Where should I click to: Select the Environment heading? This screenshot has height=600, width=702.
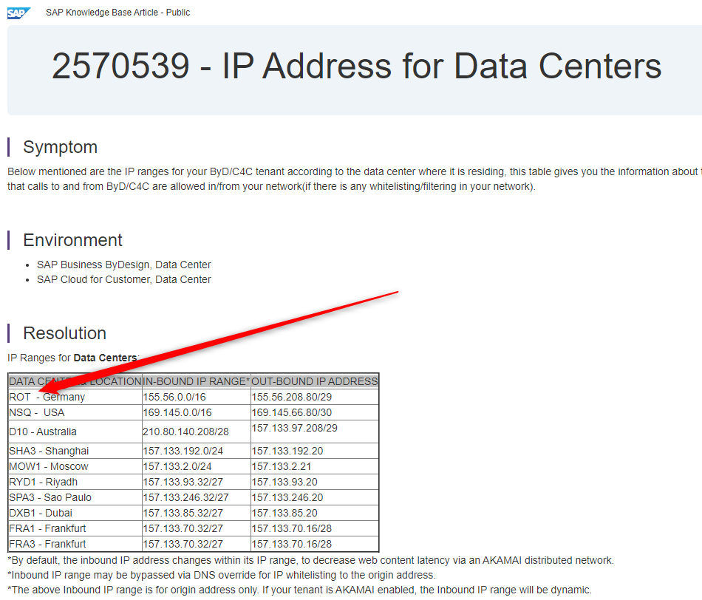click(x=72, y=240)
